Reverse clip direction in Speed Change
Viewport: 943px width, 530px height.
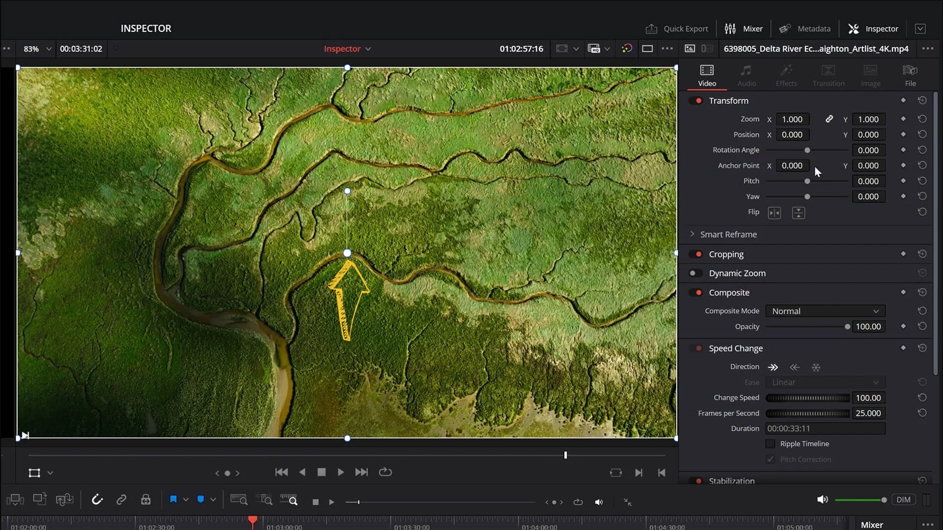pos(795,367)
